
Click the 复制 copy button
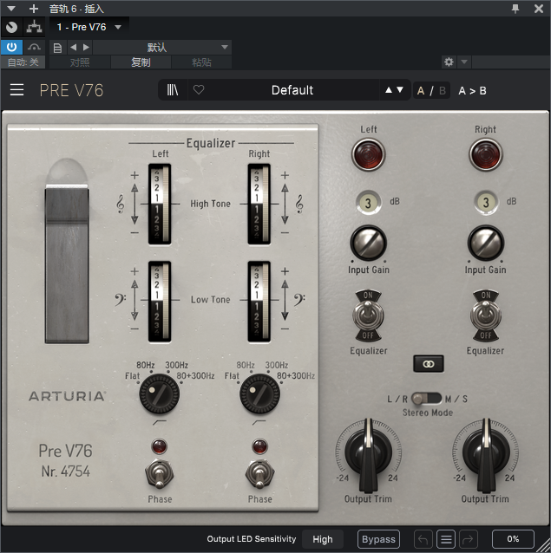click(x=141, y=62)
